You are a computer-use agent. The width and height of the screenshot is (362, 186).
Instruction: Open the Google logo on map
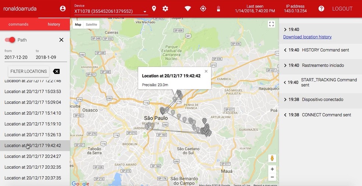coord(80,183)
